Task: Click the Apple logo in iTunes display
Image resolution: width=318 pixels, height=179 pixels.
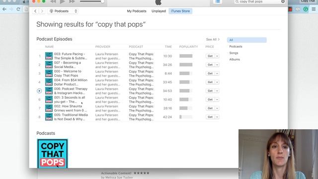Action: coord(158,2)
